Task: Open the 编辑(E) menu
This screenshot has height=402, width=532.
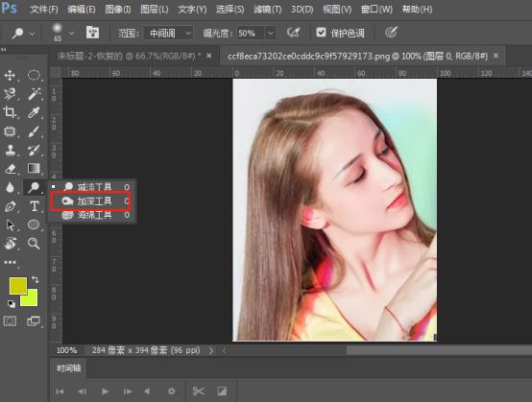Action: [82, 10]
